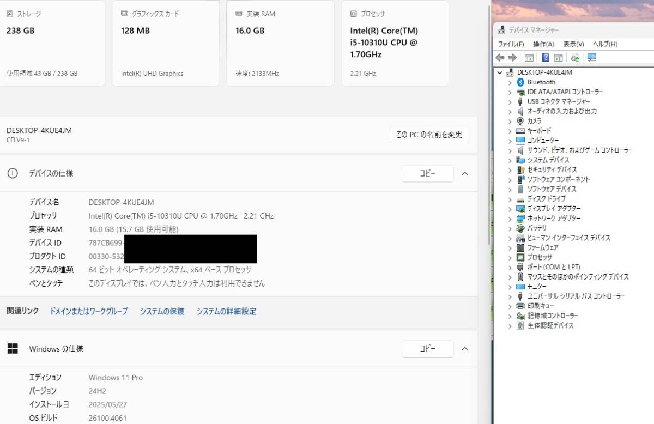The width and height of the screenshot is (654, 424).
Task: Click the オーディオの入力および出力 speaker icon
Action: 520,111
